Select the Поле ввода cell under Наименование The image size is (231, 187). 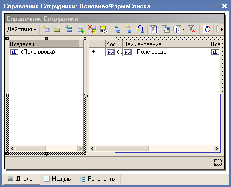pyautogui.click(x=166, y=52)
